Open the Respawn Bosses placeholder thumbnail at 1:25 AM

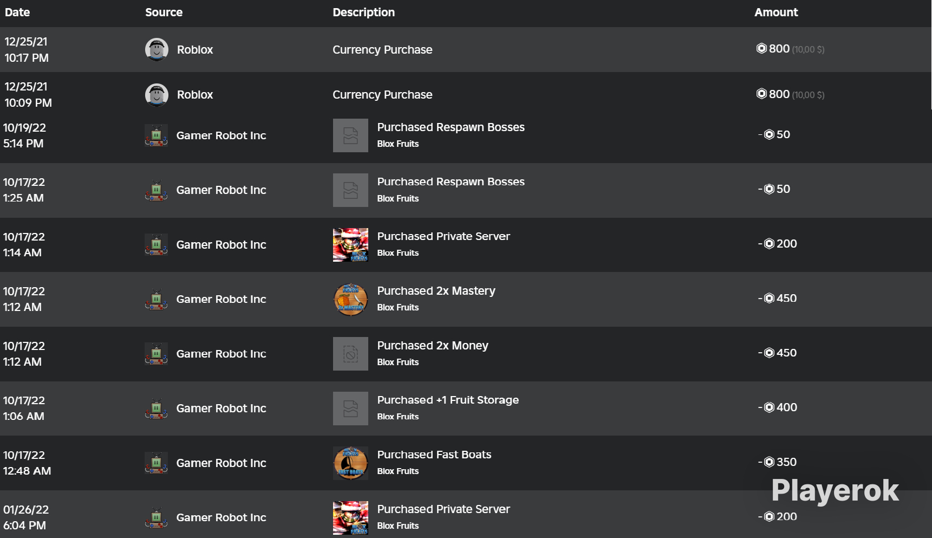(x=350, y=190)
